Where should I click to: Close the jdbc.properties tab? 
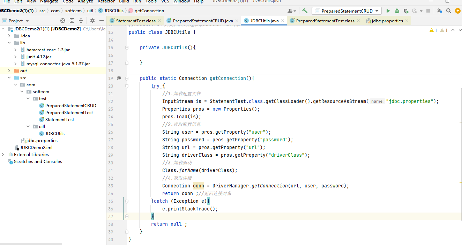tap(407, 21)
